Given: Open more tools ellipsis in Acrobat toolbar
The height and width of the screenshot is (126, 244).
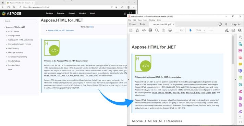Looking at the screenshot, I should tap(211, 30).
